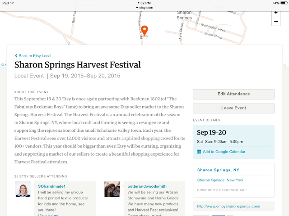289x216 pixels.
Task: Select SOhandmade1 profile photo
Action: point(23,189)
